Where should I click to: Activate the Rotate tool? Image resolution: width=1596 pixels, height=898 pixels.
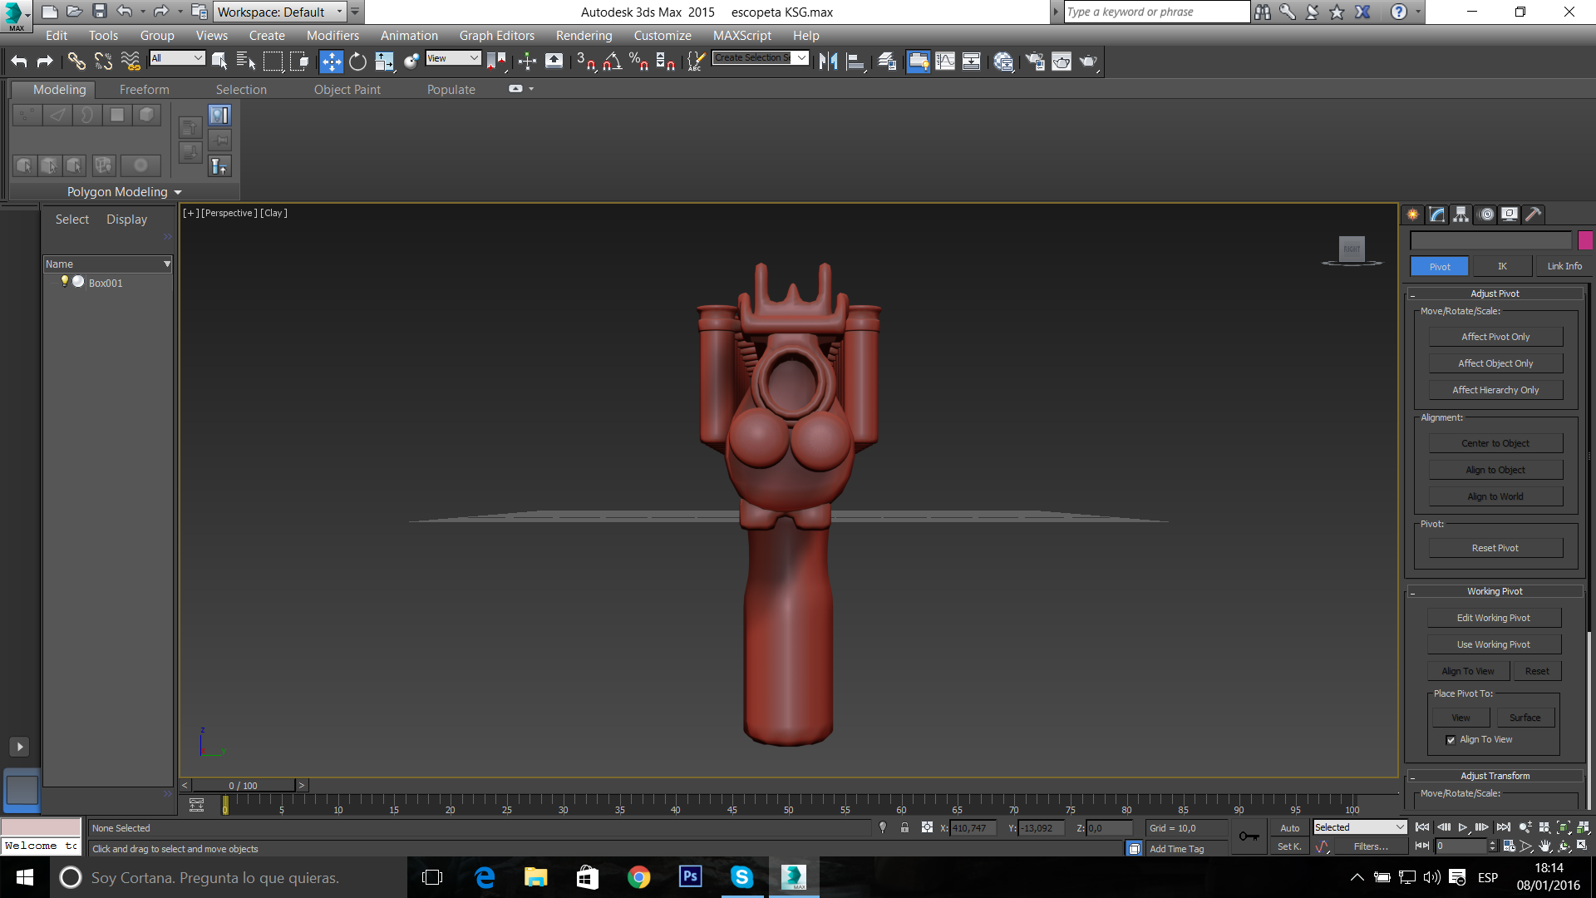(357, 62)
